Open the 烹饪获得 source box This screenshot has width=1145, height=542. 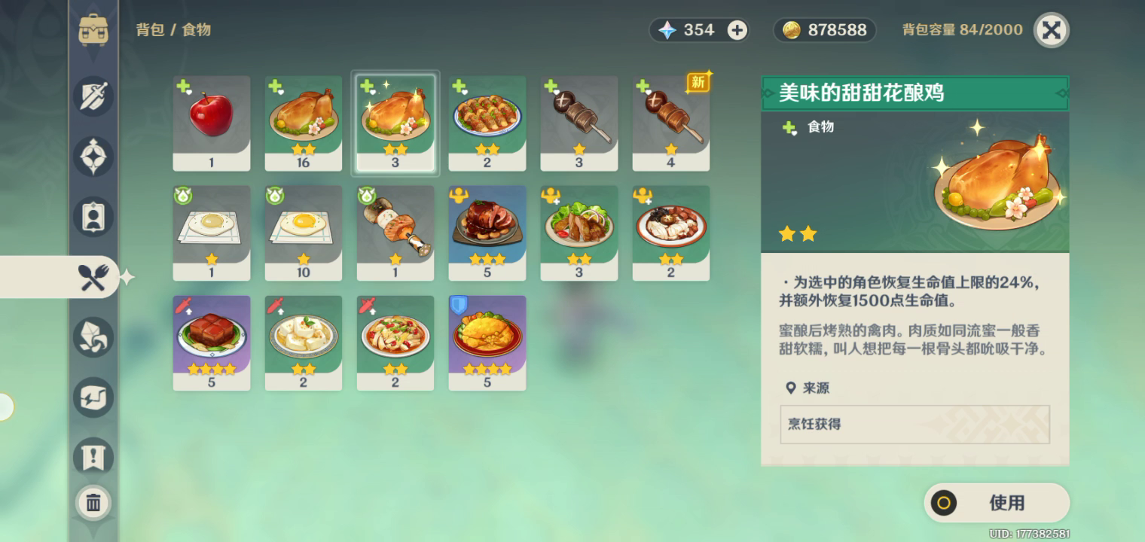(x=914, y=425)
